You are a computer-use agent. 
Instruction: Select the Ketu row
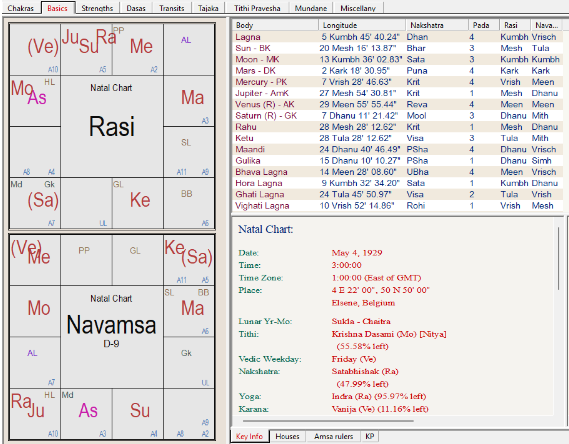pyautogui.click(x=397, y=138)
